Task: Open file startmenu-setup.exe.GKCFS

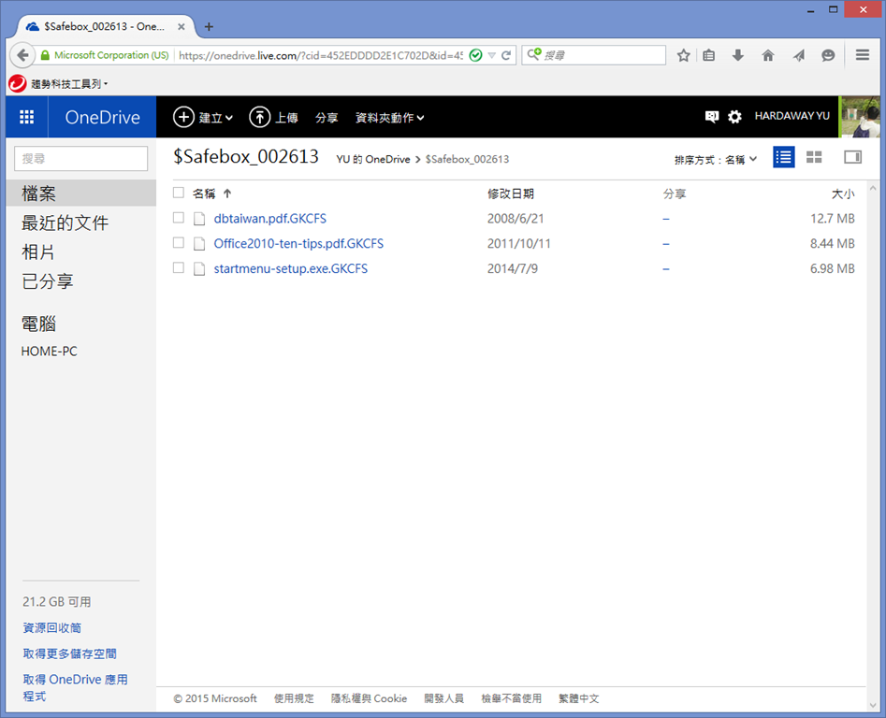Action: (290, 268)
